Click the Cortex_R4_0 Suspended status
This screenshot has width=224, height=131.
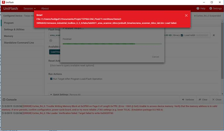[x=208, y=16]
